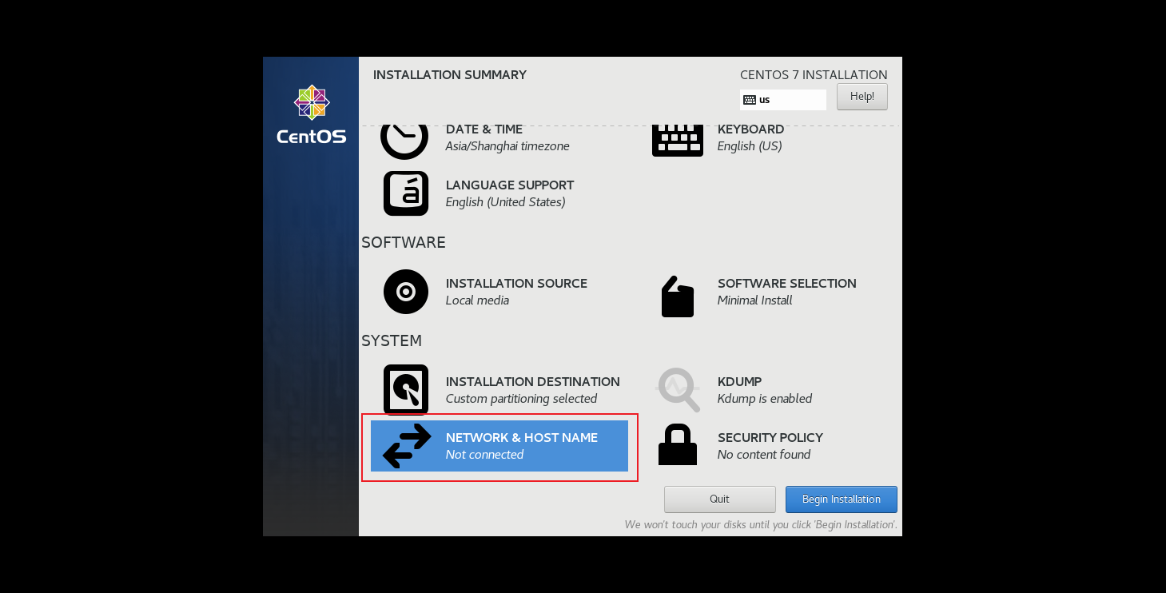Screen dimensions: 1166x593
Task: Open the DATE & TIME label
Action: tap(484, 129)
